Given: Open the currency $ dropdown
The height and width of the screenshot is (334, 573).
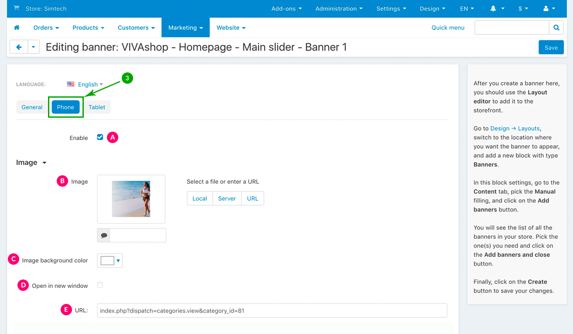Looking at the screenshot, I should point(523,9).
